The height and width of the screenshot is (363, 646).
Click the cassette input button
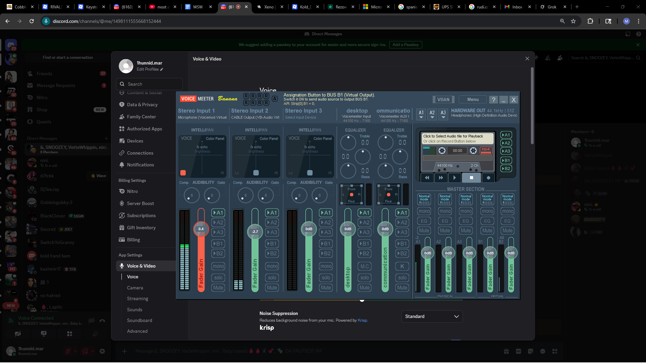486,151
